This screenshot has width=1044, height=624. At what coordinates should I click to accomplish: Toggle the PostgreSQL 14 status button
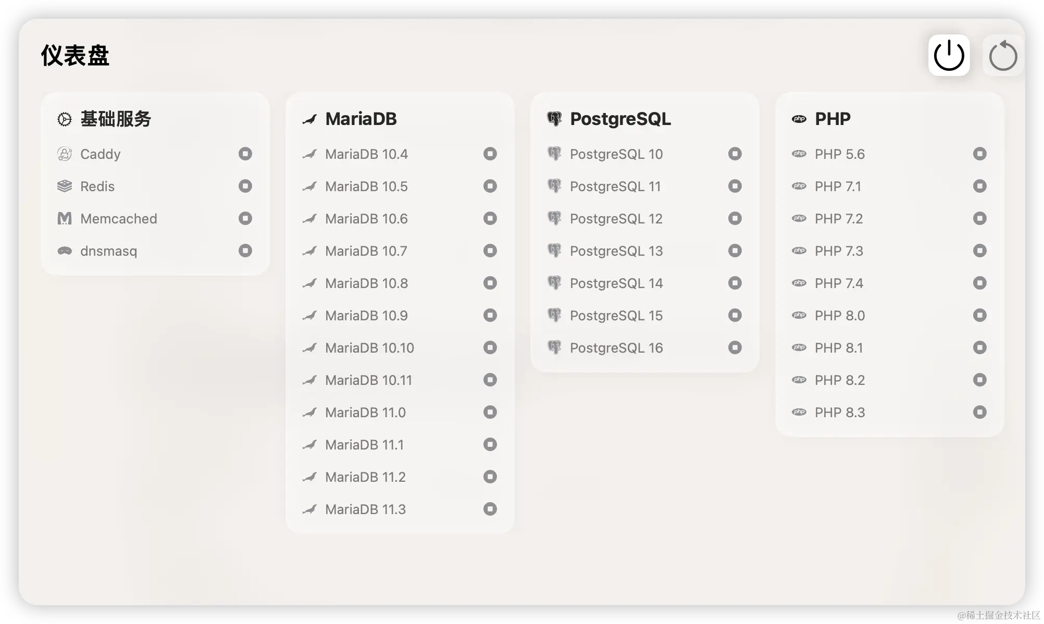click(x=735, y=283)
